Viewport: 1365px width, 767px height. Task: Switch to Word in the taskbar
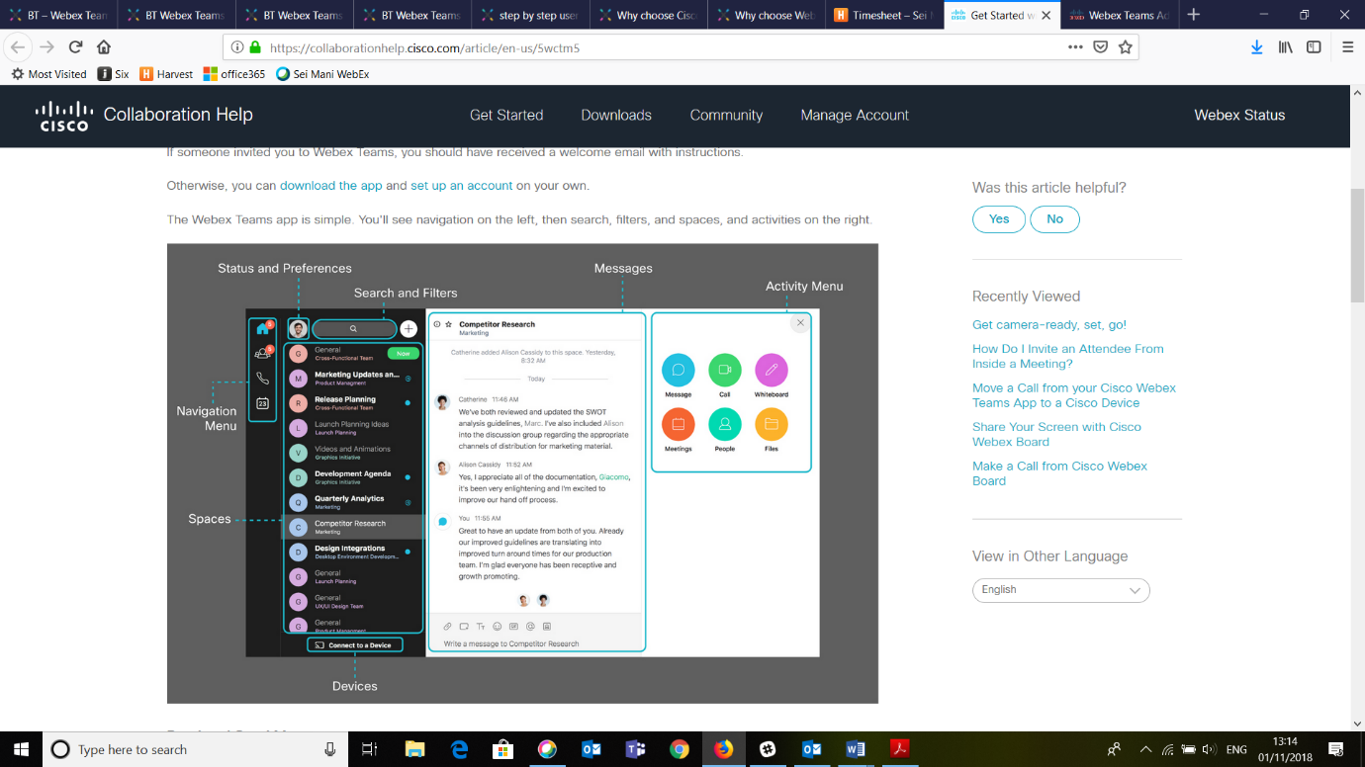pyautogui.click(x=856, y=749)
